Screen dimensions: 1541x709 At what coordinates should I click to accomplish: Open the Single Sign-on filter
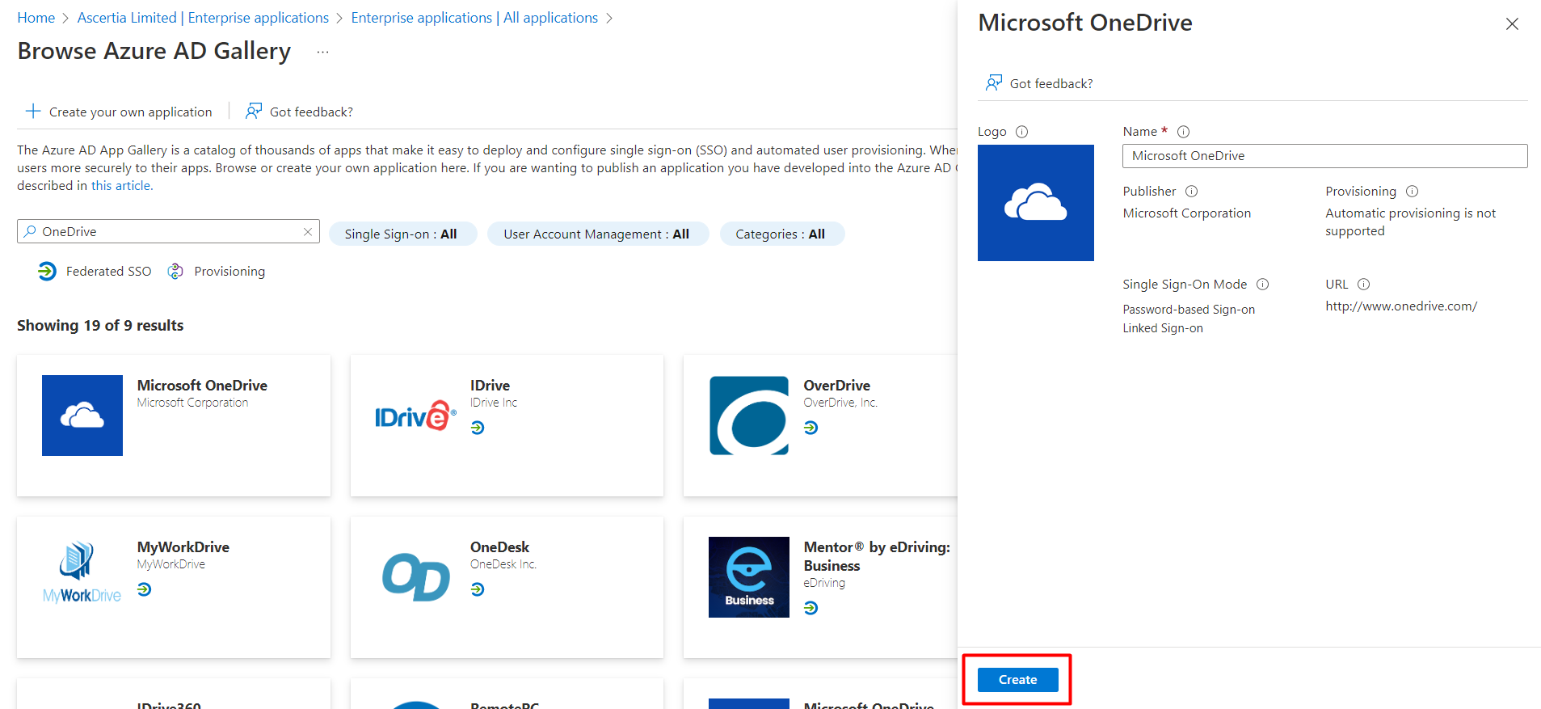click(402, 234)
